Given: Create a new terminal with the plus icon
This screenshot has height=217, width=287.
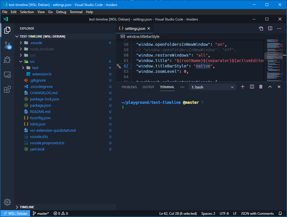Looking at the screenshot, I should tap(242, 87).
